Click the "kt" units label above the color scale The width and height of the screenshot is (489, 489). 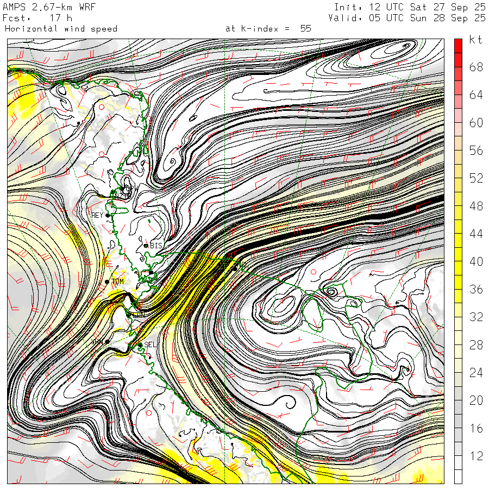tap(476, 40)
